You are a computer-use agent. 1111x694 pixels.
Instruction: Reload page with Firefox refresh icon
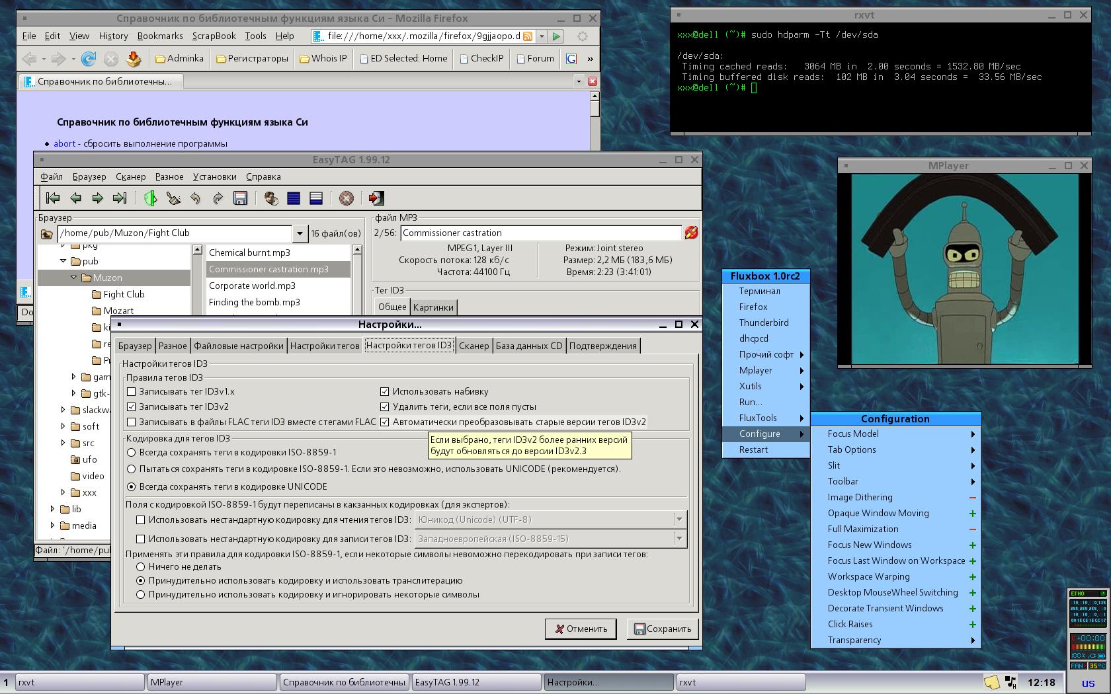tap(88, 59)
